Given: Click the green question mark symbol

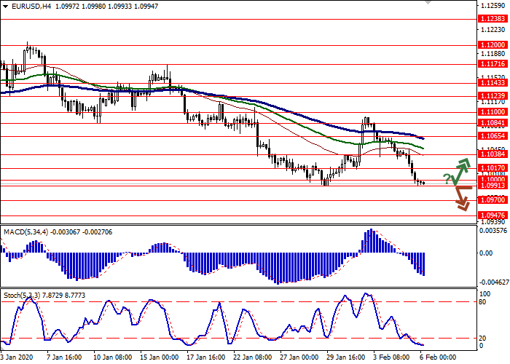Looking at the screenshot, I should [447, 178].
